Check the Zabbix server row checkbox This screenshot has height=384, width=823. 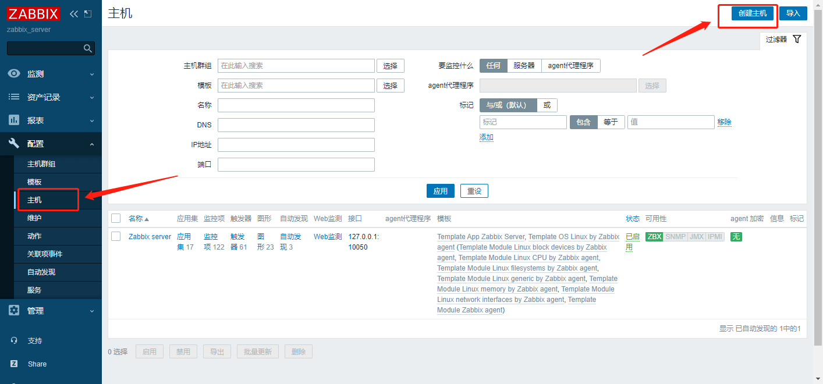coord(116,236)
